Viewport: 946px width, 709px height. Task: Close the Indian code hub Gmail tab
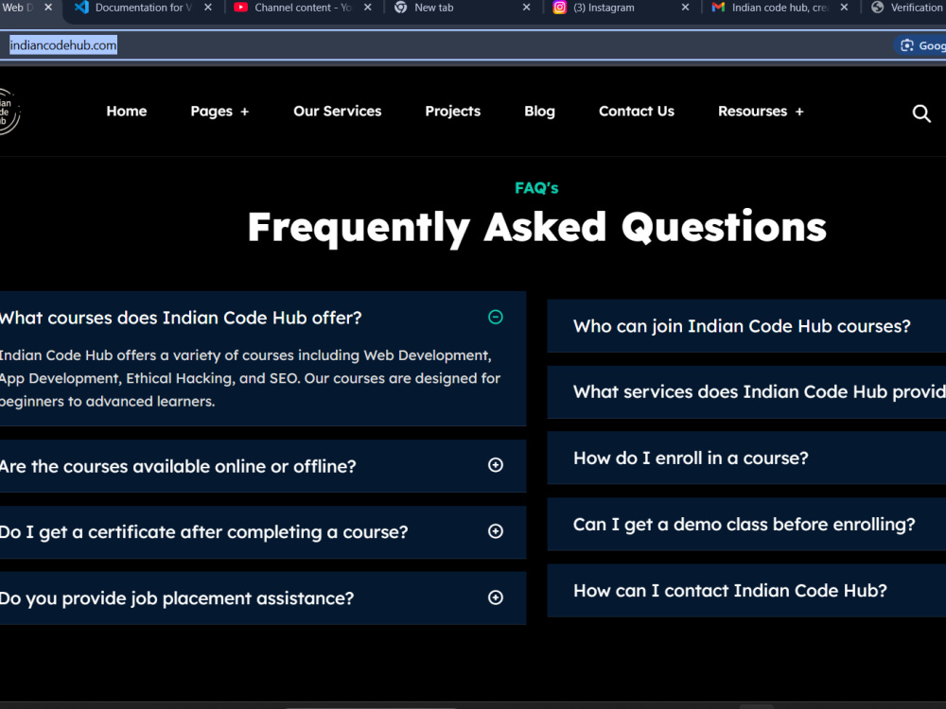click(x=844, y=8)
